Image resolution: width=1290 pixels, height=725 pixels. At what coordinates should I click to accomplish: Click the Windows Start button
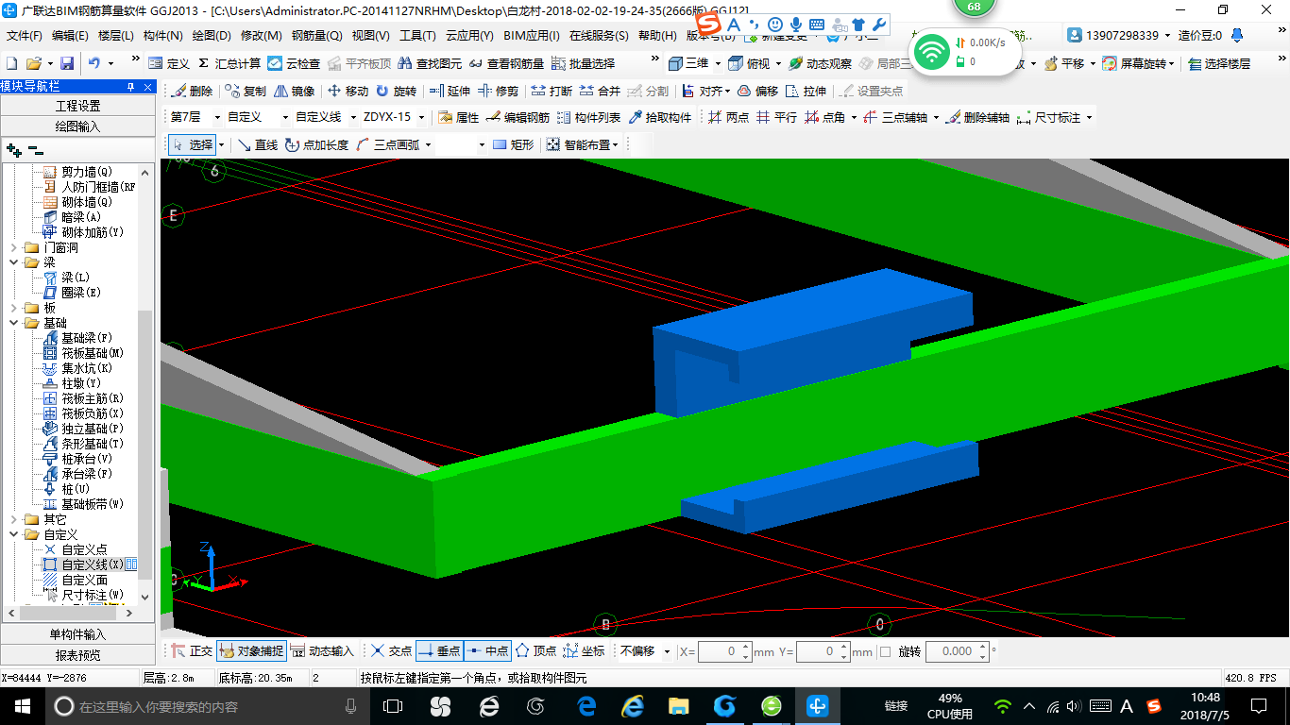tap(23, 705)
